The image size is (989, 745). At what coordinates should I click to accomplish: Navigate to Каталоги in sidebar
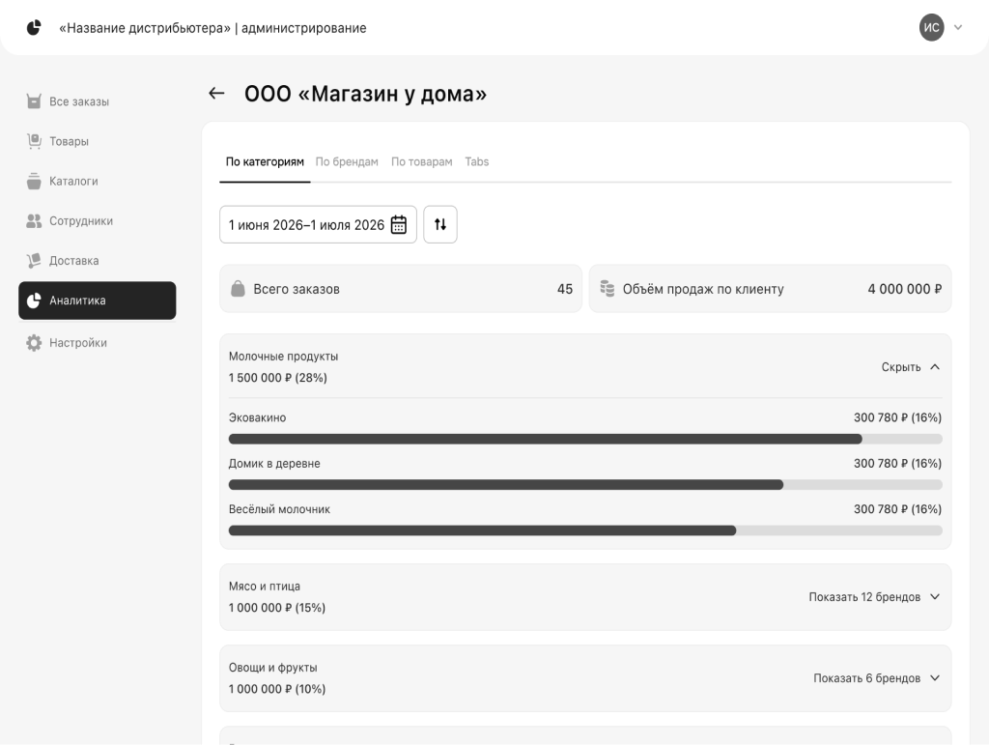(98, 181)
